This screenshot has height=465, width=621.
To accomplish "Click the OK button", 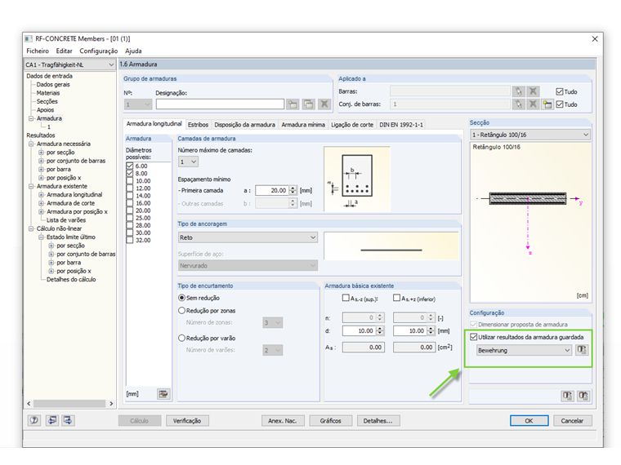I will (x=529, y=421).
